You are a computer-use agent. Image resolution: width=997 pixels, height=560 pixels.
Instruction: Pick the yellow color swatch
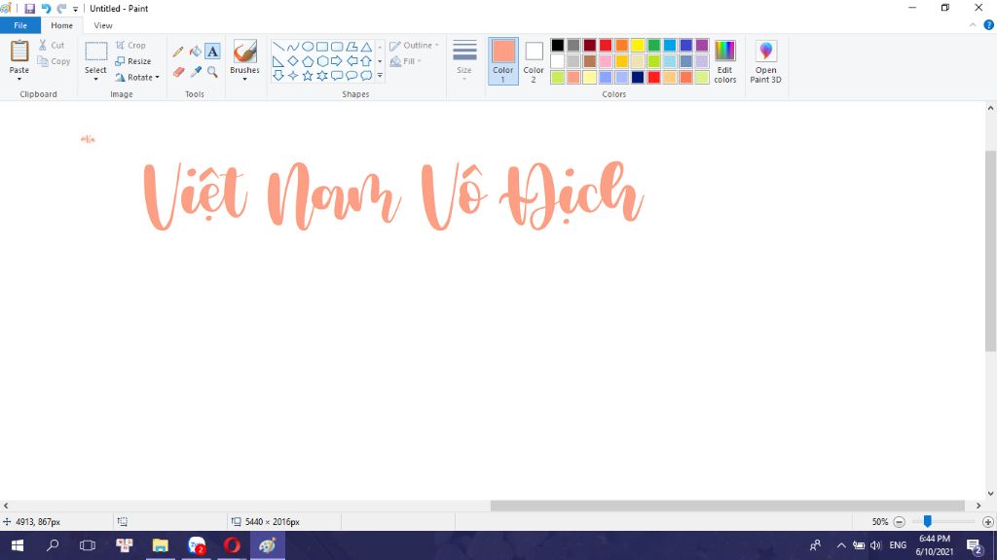coord(638,45)
